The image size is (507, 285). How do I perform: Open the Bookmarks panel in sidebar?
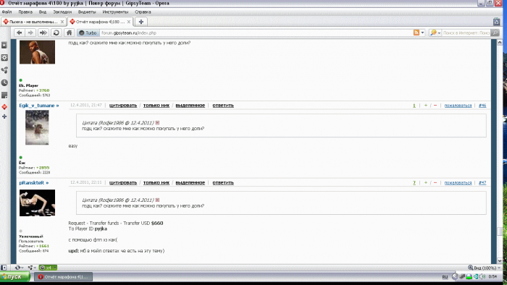(4, 45)
